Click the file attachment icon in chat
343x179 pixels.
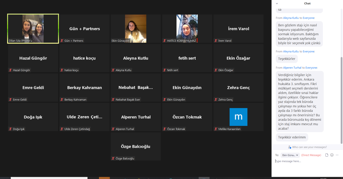point(327,155)
